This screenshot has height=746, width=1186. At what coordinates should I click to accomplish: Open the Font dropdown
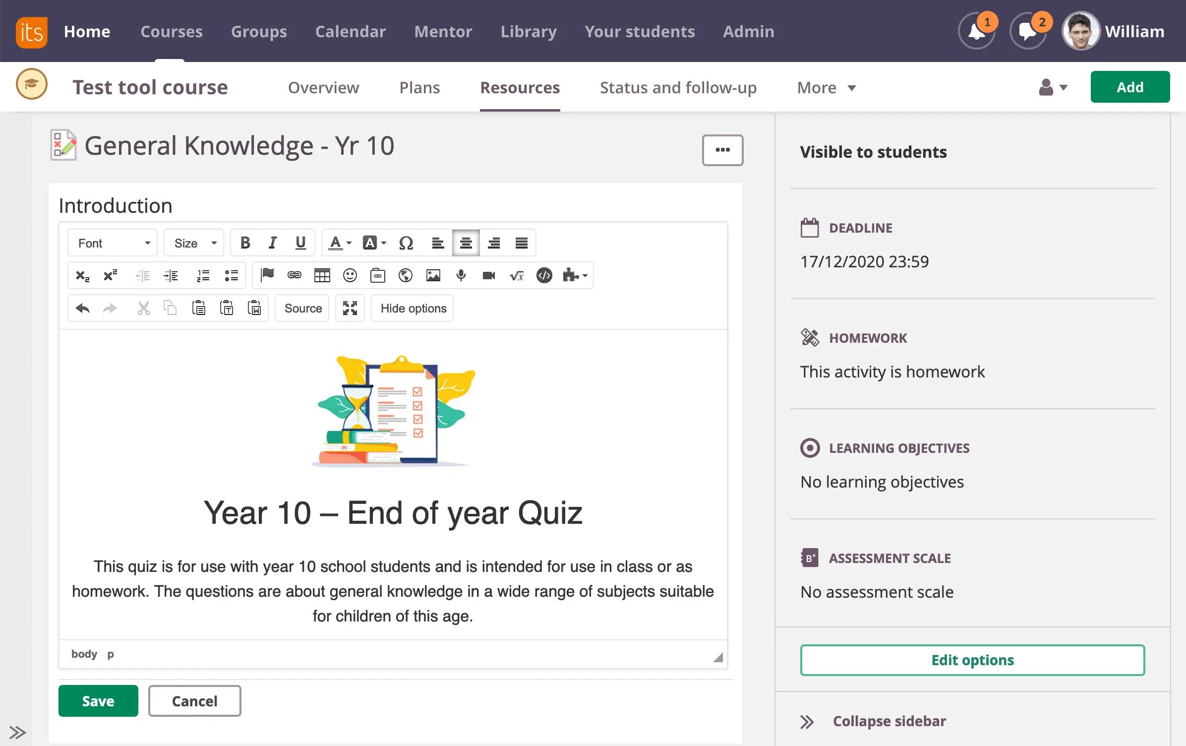coord(112,243)
